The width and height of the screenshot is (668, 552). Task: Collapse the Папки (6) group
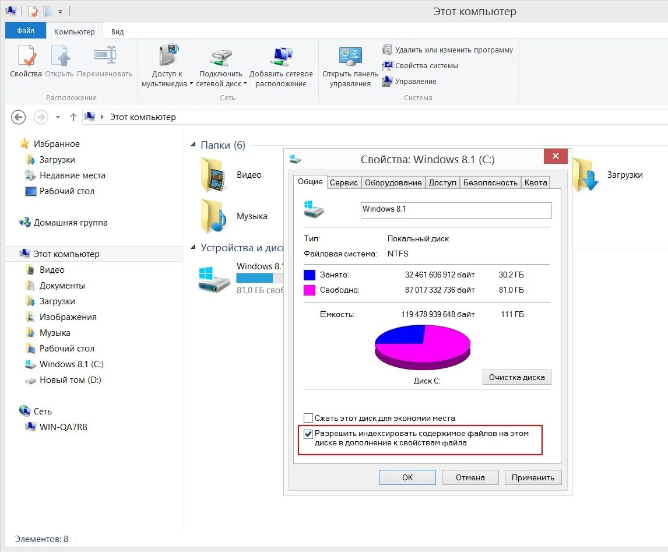pyautogui.click(x=194, y=145)
